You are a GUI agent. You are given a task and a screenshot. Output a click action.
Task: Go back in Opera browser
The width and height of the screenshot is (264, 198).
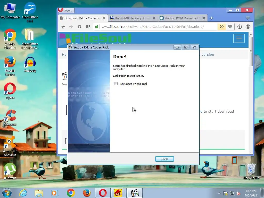click(x=63, y=27)
